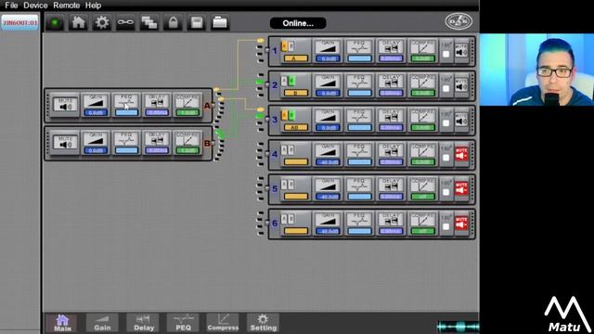Open Delay block of input B
The width and height of the screenshot is (594, 334).
(157, 142)
